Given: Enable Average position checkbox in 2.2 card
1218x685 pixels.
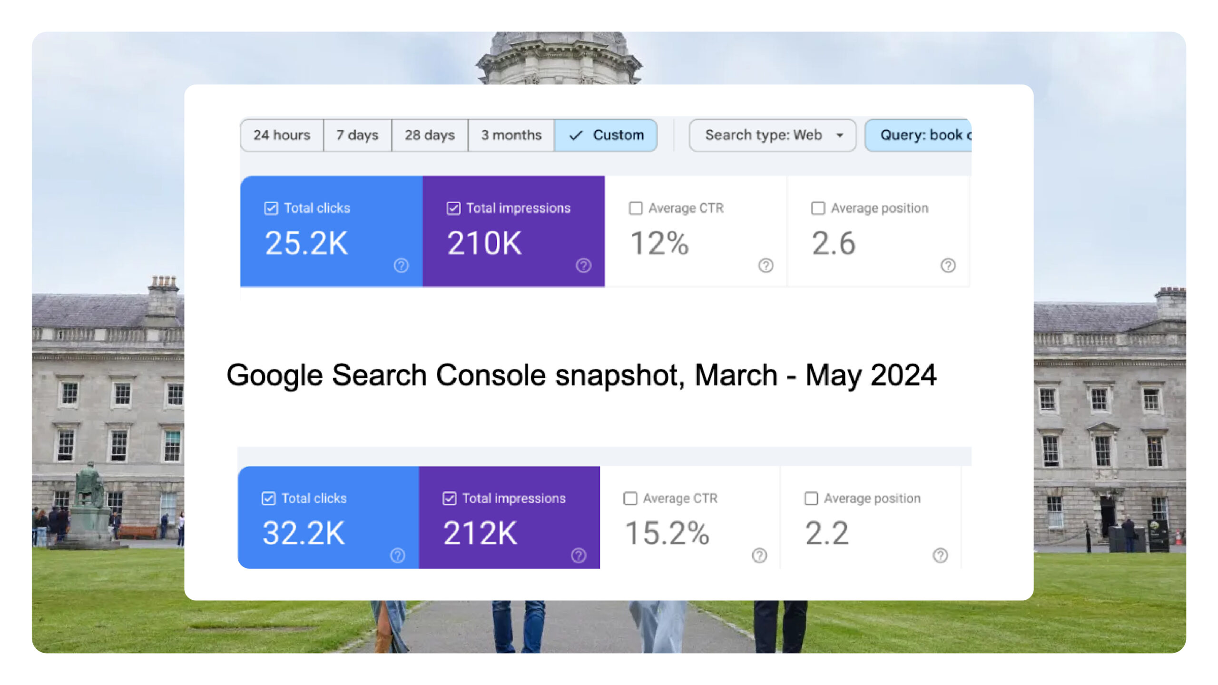Looking at the screenshot, I should pos(811,499).
